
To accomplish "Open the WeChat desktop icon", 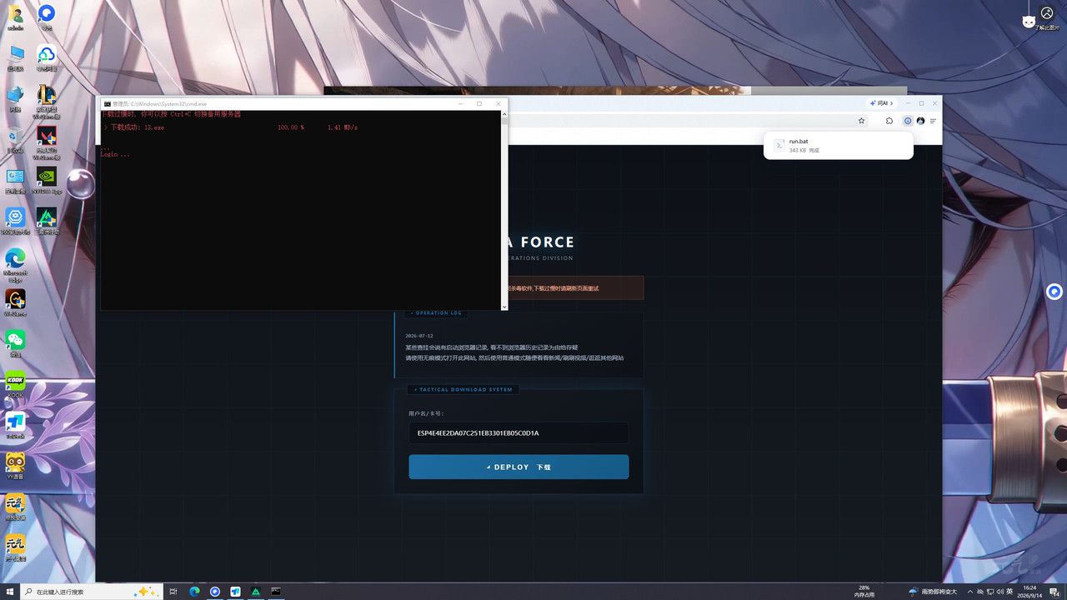I will [15, 342].
